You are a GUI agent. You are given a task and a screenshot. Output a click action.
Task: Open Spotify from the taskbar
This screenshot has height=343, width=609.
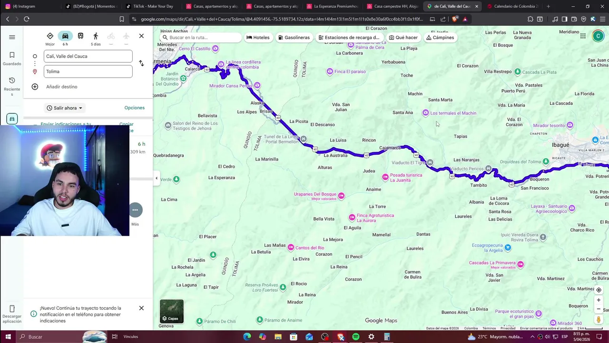coord(356,337)
